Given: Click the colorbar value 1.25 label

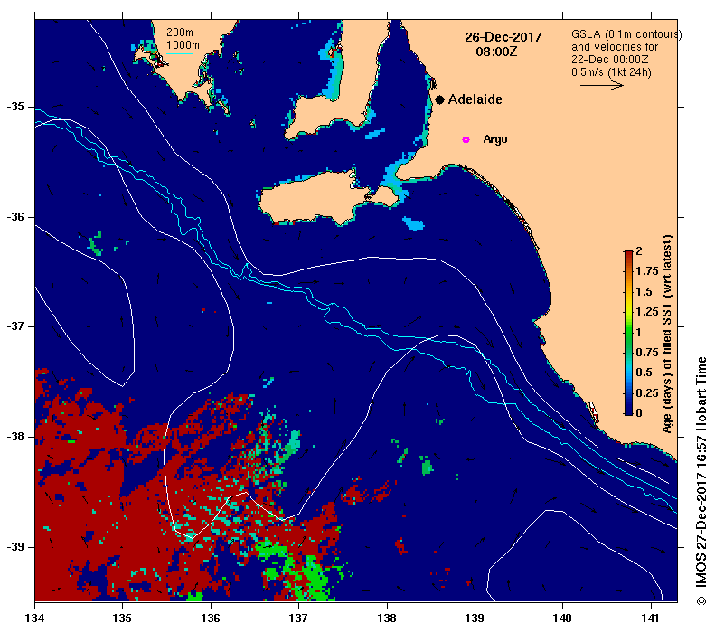Looking at the screenshot, I should click(647, 311).
